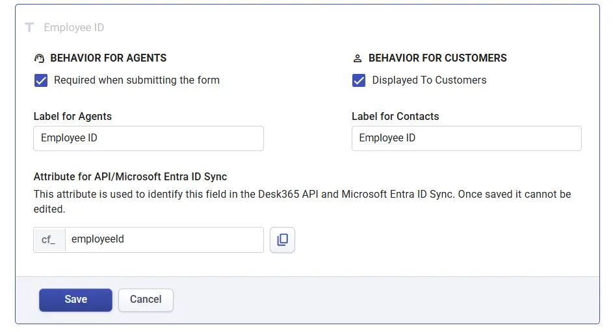The height and width of the screenshot is (332, 613).
Task: Uncheck the Required when submitting checkbox
Action: pos(41,80)
